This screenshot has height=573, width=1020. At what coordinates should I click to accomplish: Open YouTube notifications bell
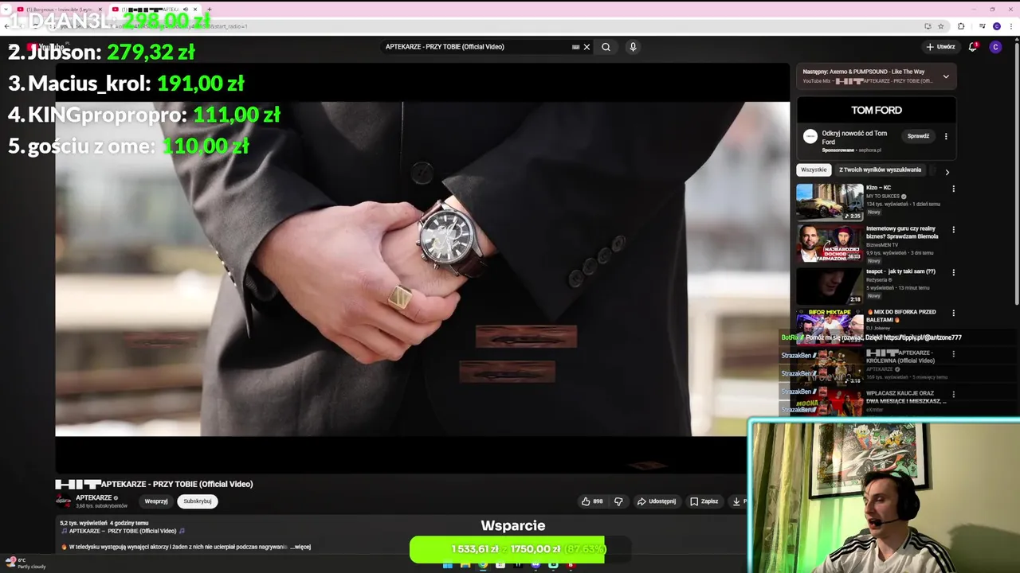pos(972,47)
